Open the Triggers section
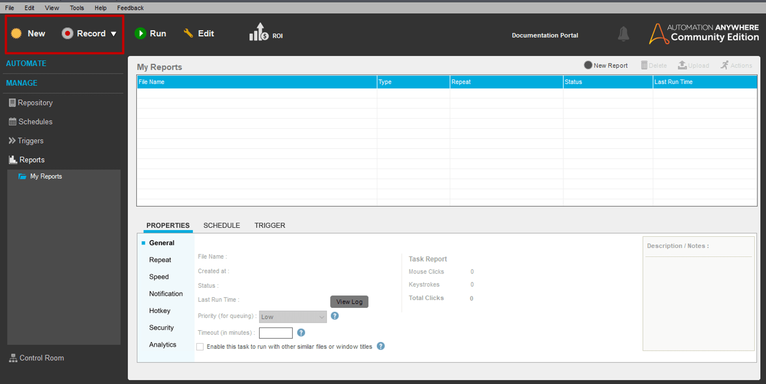The image size is (766, 384). point(31,141)
